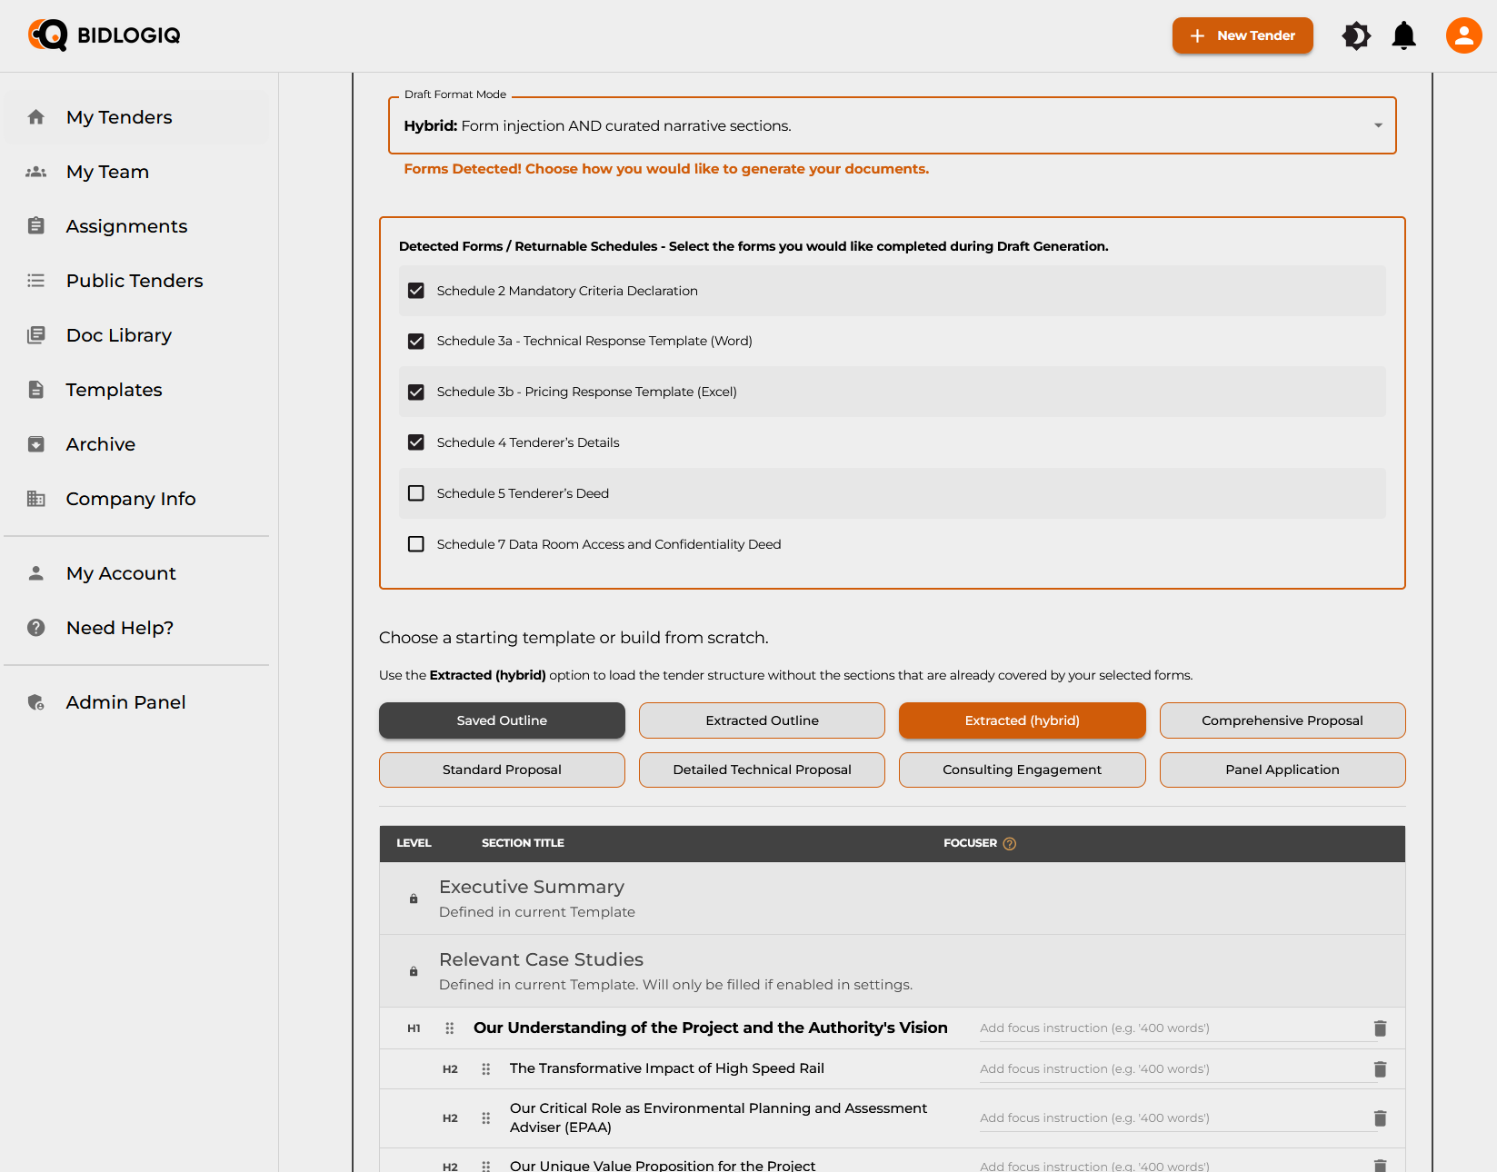This screenshot has height=1172, width=1497.
Task: Click the BIDLOGIQ logo
Action: point(103,35)
